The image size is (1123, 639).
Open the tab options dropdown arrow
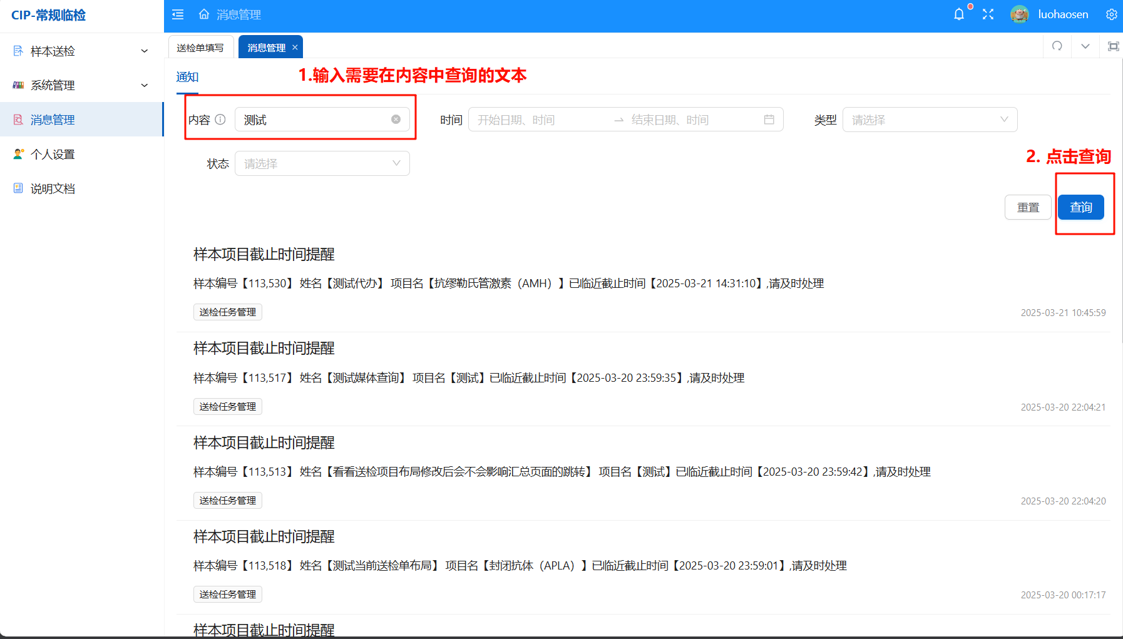click(x=1085, y=46)
